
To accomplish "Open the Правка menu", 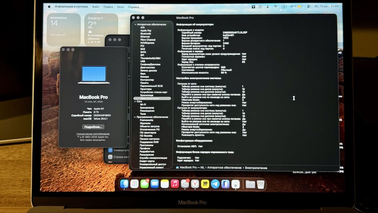I will coord(108,7).
